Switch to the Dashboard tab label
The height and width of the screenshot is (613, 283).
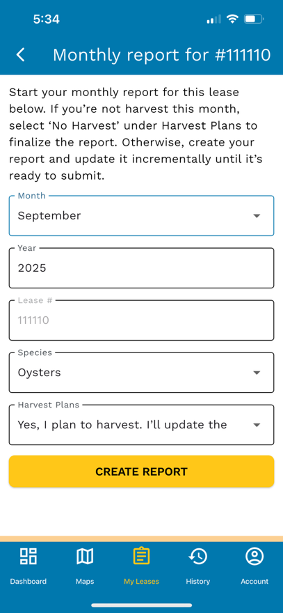[x=28, y=582]
